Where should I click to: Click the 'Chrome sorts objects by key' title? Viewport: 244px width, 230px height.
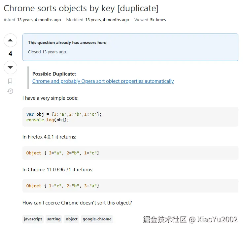point(81,8)
